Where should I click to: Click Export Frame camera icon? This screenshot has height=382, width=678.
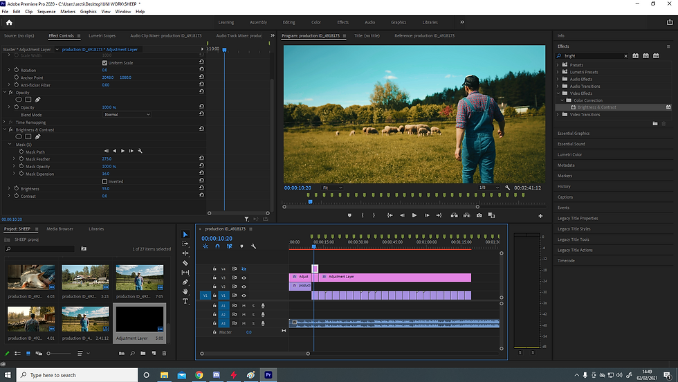coord(479,215)
